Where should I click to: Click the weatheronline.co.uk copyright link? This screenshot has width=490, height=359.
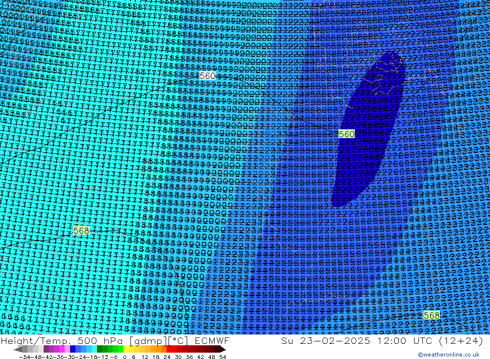449,355
